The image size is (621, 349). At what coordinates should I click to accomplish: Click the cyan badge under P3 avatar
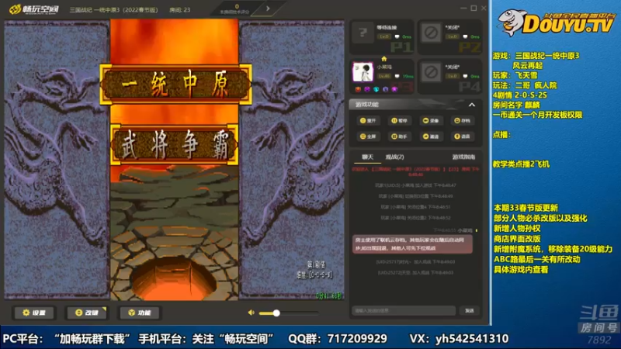(x=376, y=89)
